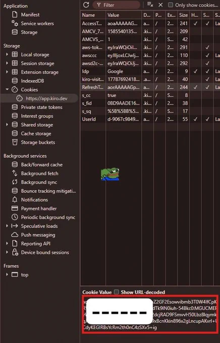The height and width of the screenshot is (343, 220).
Task: Select the AccessT... cookie row
Action: click(x=150, y=23)
